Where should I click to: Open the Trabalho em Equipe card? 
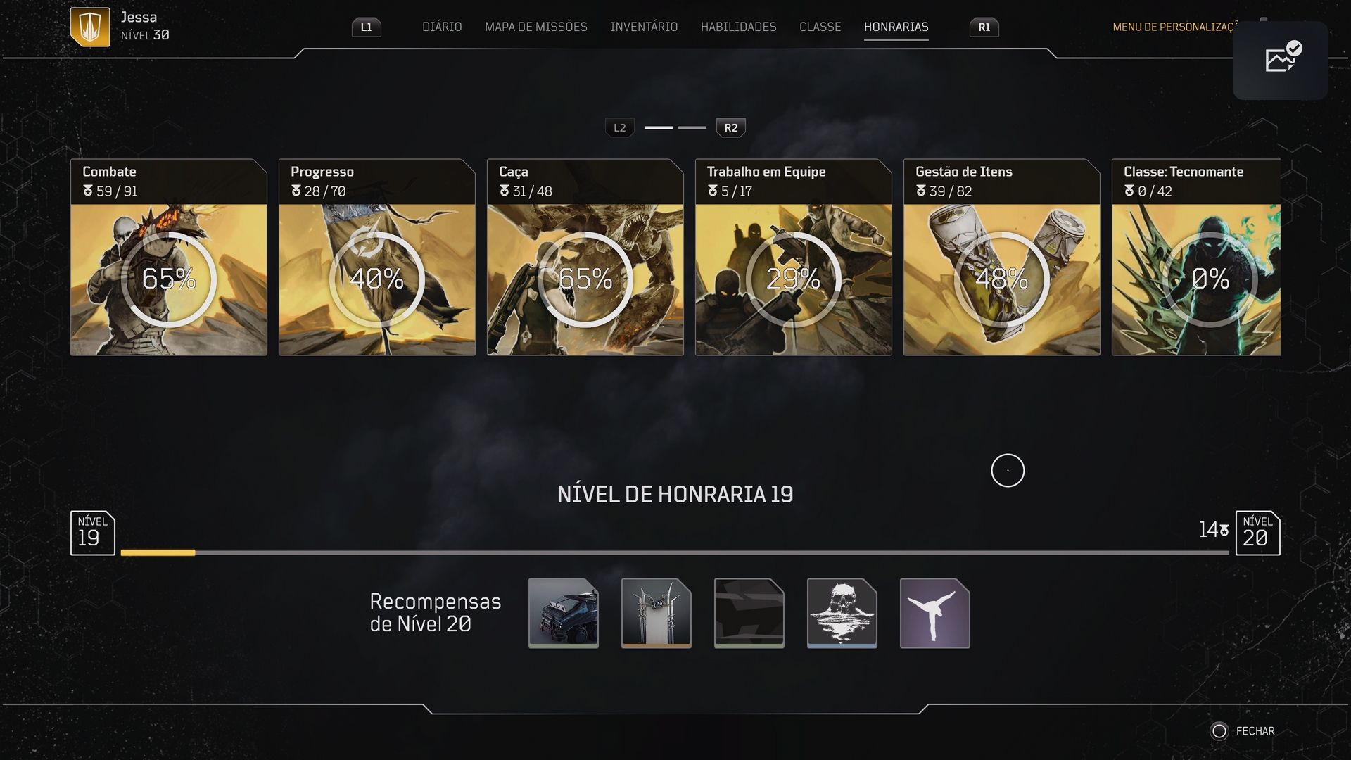point(794,258)
